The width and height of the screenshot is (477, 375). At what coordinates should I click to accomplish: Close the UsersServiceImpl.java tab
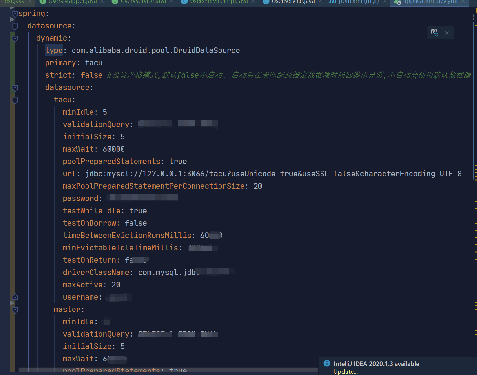(254, 2)
